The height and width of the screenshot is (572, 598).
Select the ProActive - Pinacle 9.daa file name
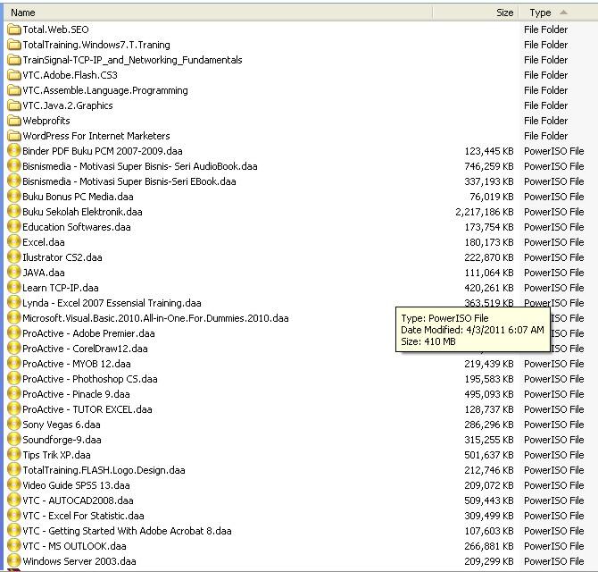[76, 394]
